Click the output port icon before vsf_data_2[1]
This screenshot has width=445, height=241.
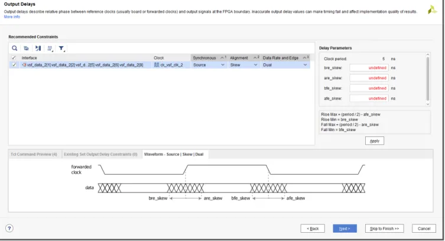(24, 65)
